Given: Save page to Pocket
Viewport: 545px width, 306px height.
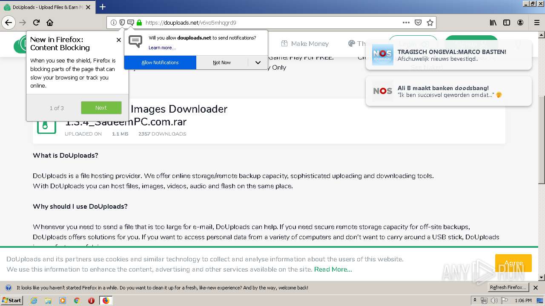Looking at the screenshot, I should tap(418, 23).
